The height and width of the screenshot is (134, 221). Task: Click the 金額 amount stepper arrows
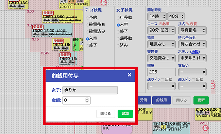pos(87,100)
